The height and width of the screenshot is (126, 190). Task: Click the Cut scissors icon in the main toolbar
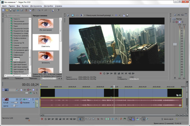point(26,10)
